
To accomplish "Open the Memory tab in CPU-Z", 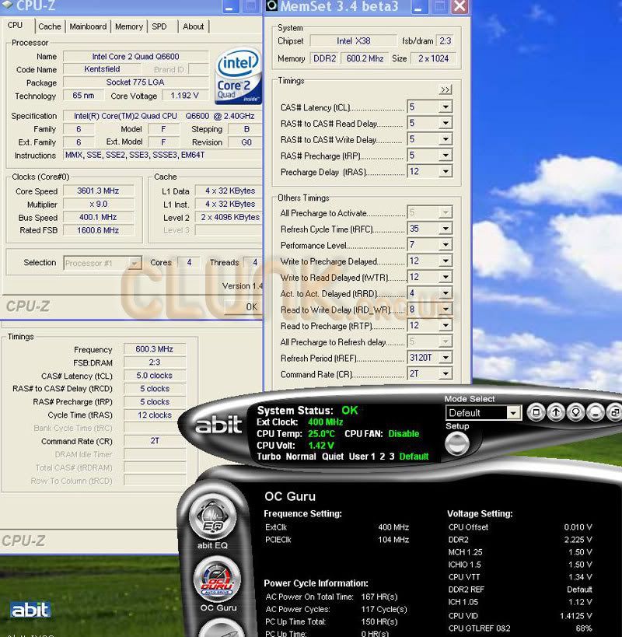I will tap(129, 26).
